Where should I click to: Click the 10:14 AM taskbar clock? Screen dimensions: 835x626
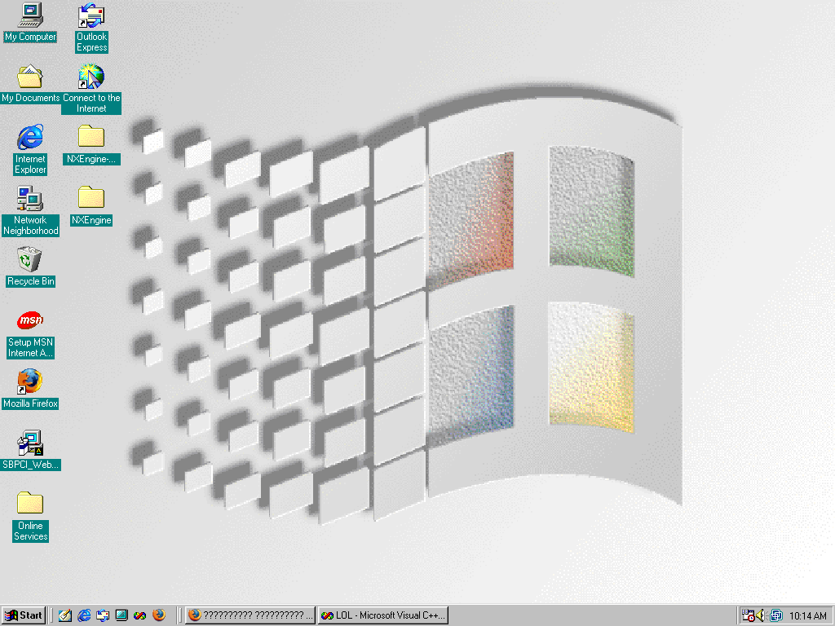(x=808, y=616)
